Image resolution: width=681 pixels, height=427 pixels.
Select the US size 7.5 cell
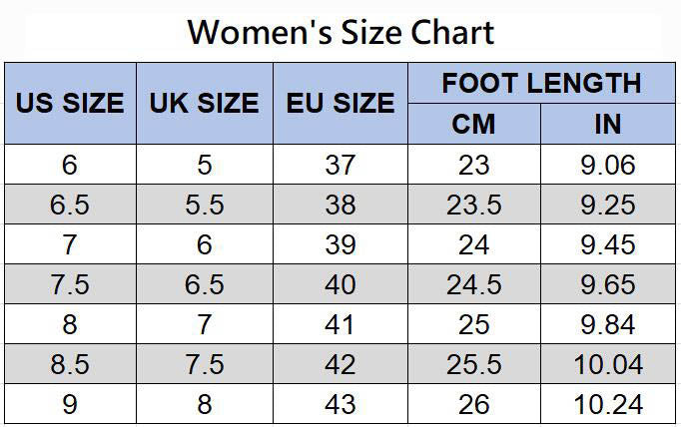click(x=70, y=284)
